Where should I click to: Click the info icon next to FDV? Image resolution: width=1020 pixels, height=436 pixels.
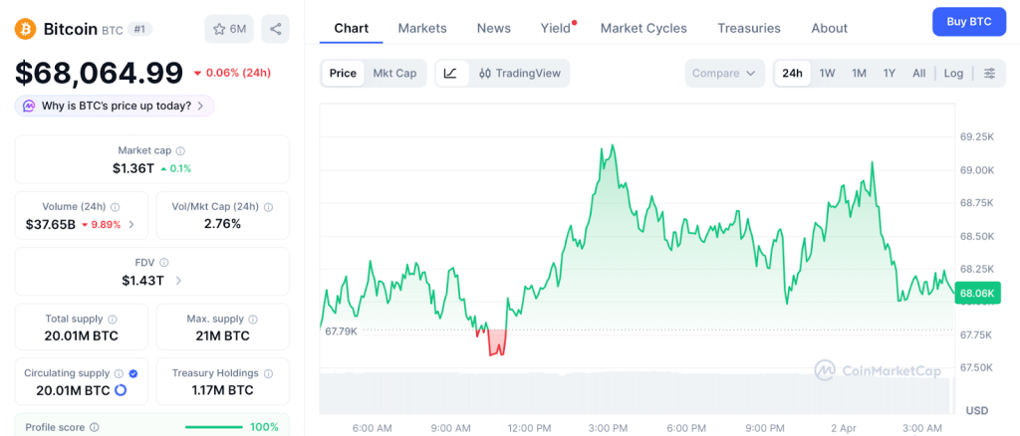click(164, 263)
